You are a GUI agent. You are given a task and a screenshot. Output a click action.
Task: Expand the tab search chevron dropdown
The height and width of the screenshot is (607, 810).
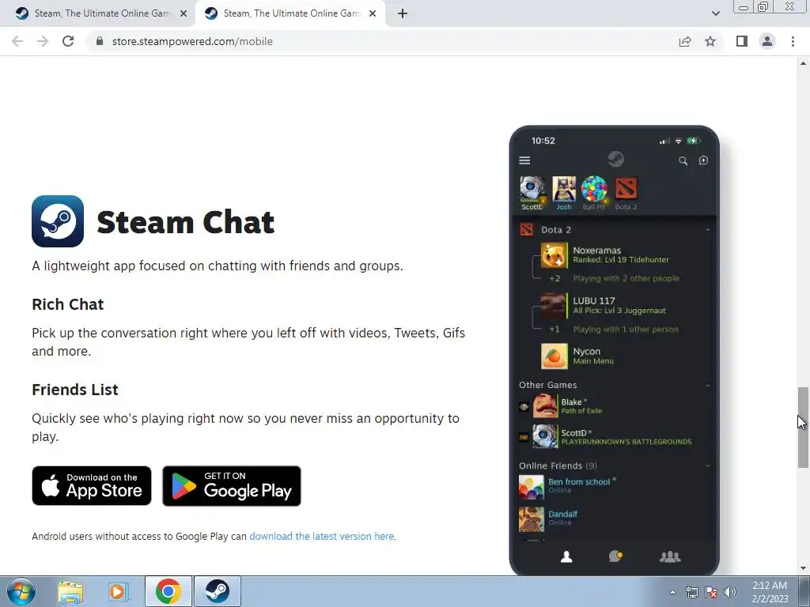click(x=715, y=13)
